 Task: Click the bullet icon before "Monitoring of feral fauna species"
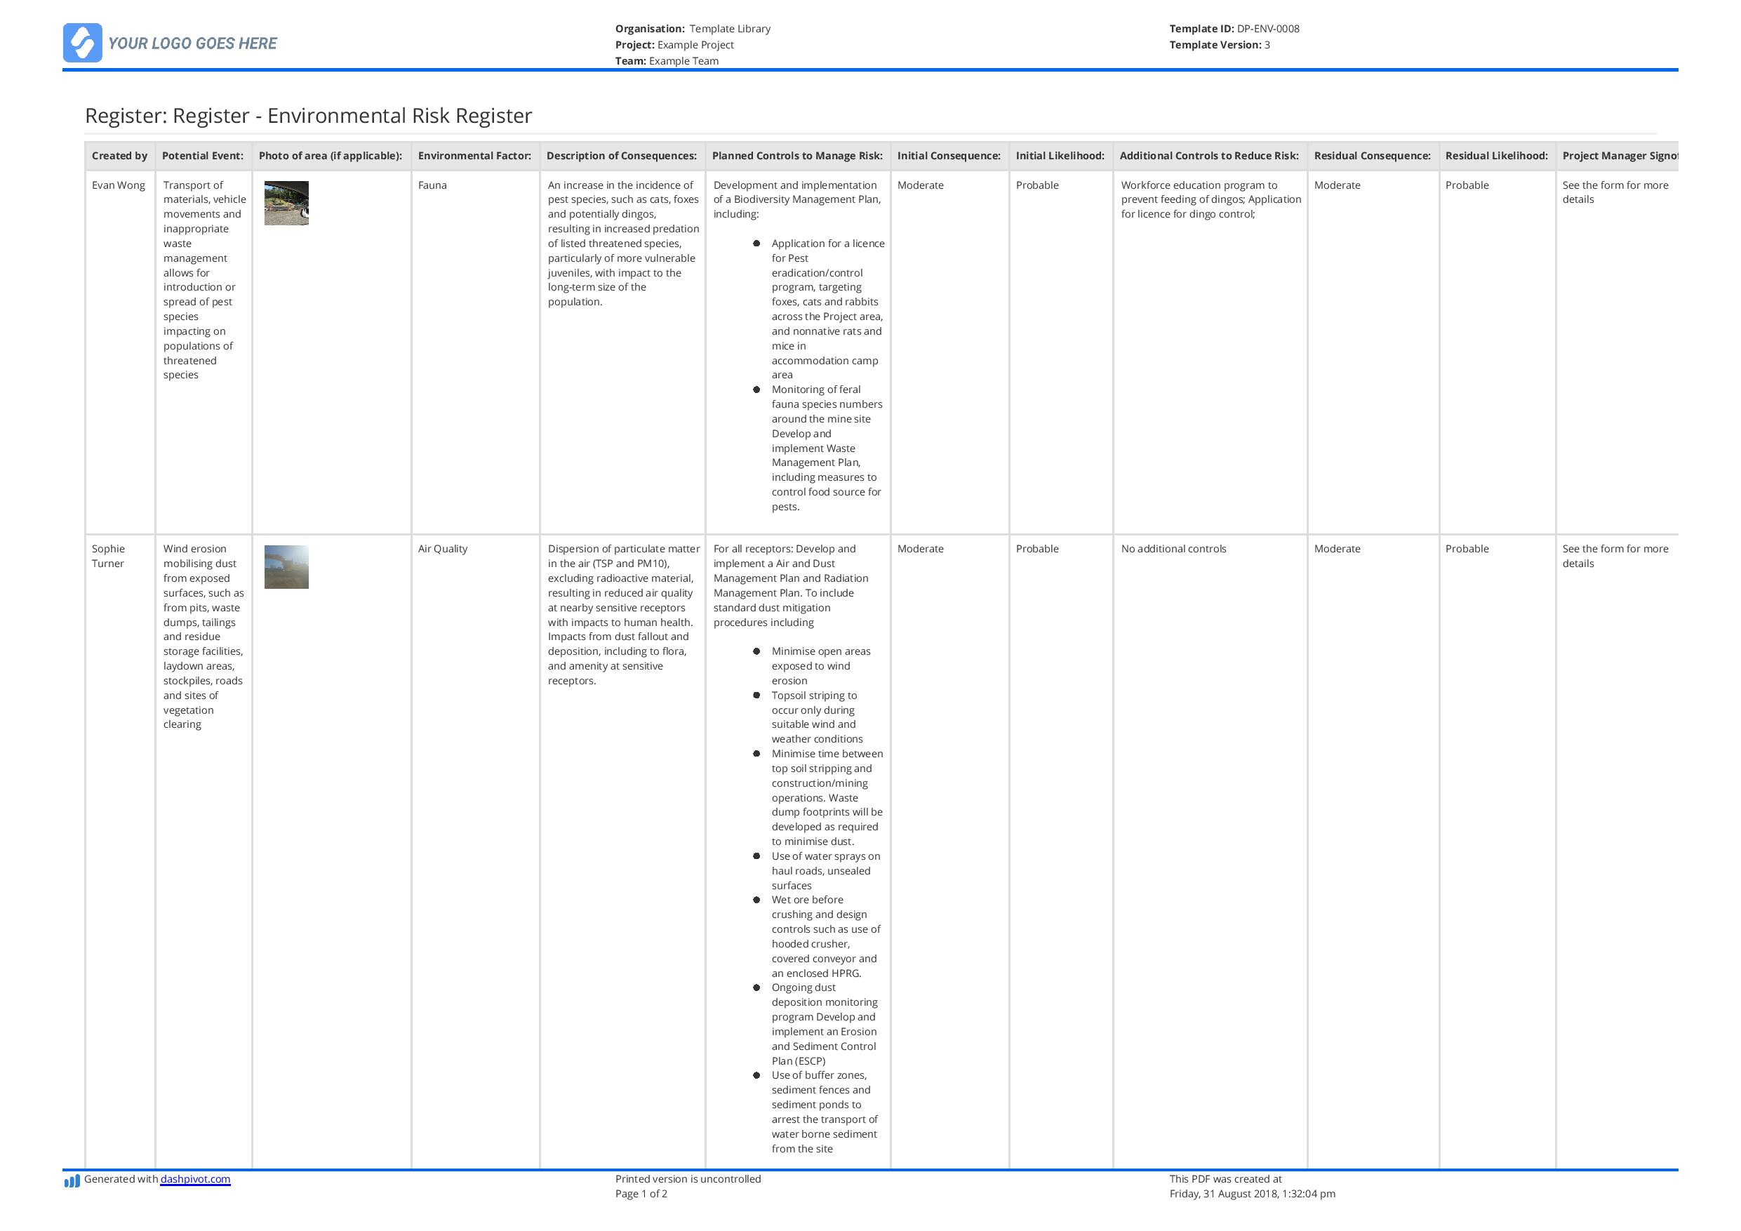(x=757, y=389)
